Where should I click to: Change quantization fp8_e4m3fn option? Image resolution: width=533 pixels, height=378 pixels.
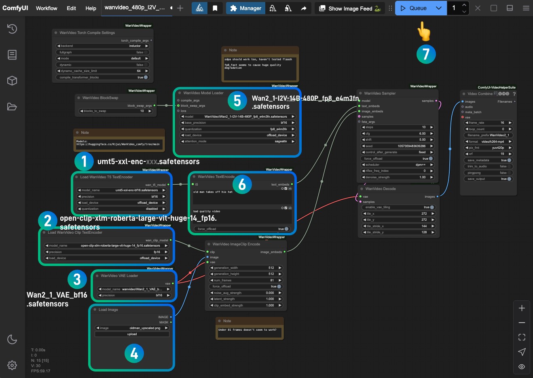point(238,129)
